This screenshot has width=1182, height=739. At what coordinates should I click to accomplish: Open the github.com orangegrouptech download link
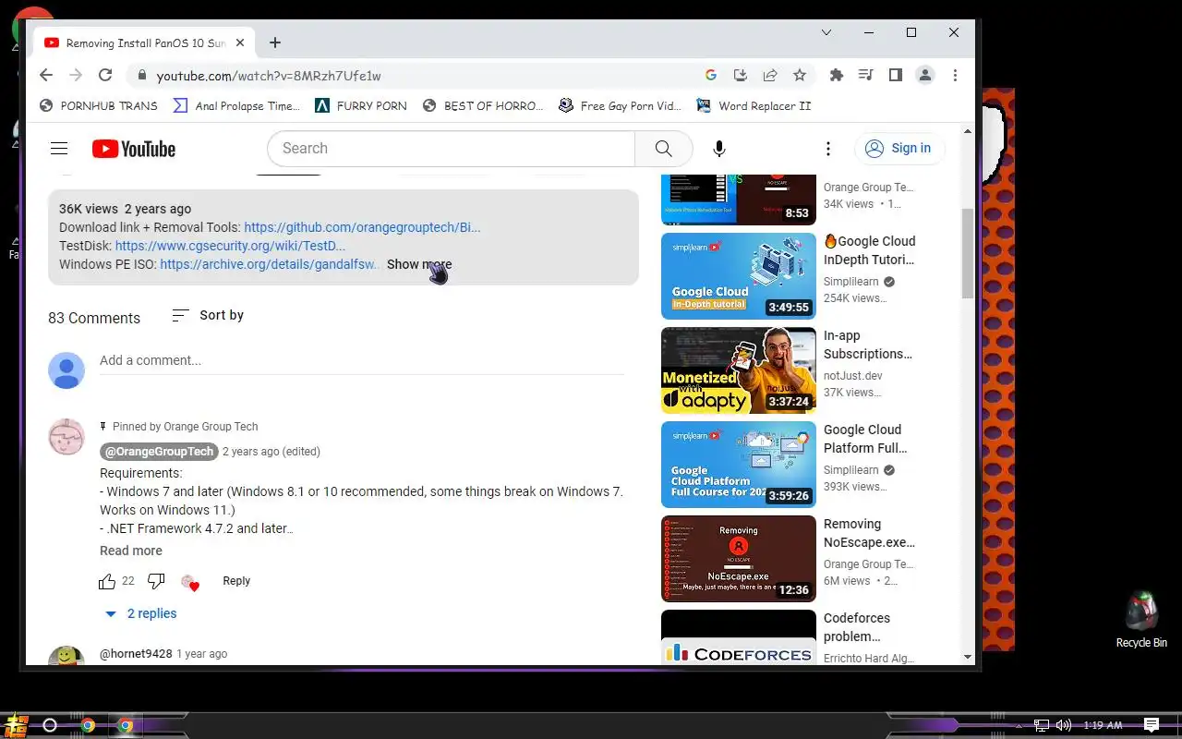(362, 227)
